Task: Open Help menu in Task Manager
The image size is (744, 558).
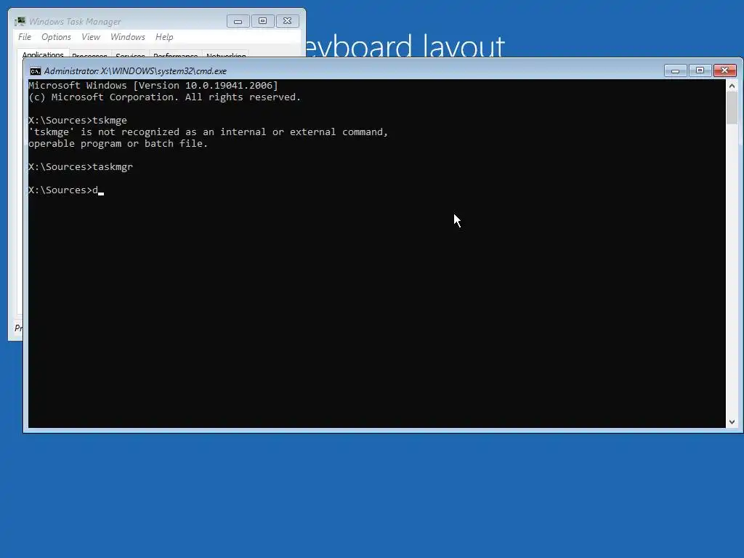Action: [x=164, y=37]
